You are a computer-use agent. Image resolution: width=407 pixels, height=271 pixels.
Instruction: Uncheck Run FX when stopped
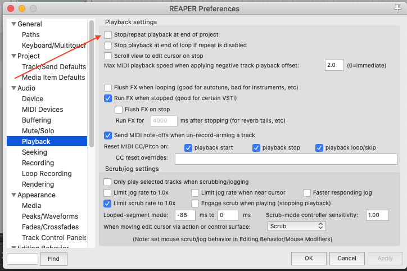click(108, 98)
